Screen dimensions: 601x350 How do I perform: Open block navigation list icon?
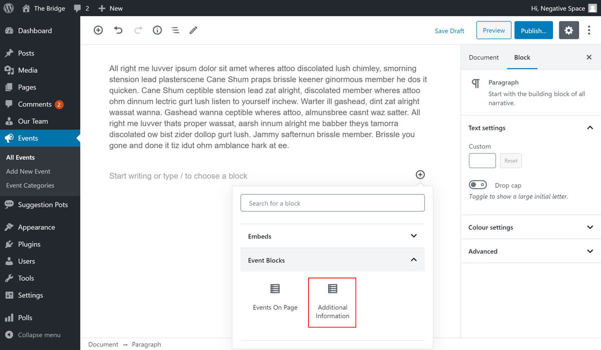(175, 30)
